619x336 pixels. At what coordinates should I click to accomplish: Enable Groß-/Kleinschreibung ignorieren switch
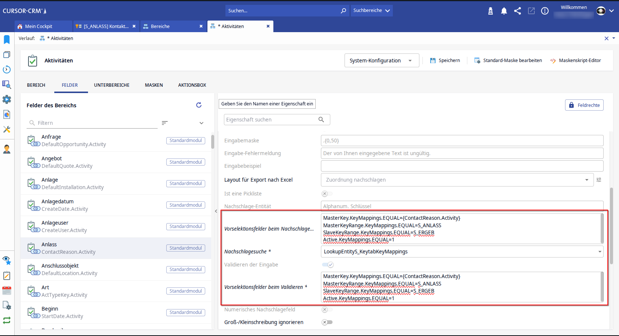[x=327, y=322]
